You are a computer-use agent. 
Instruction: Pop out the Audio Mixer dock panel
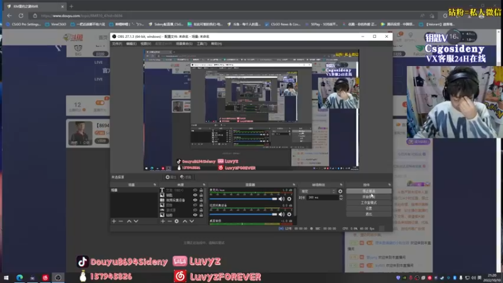[x=294, y=185]
